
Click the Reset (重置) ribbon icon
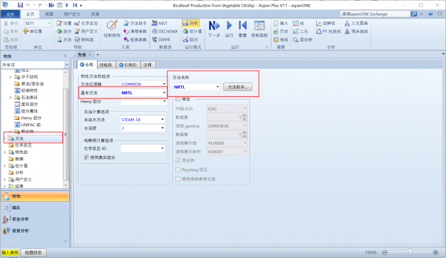point(242,28)
